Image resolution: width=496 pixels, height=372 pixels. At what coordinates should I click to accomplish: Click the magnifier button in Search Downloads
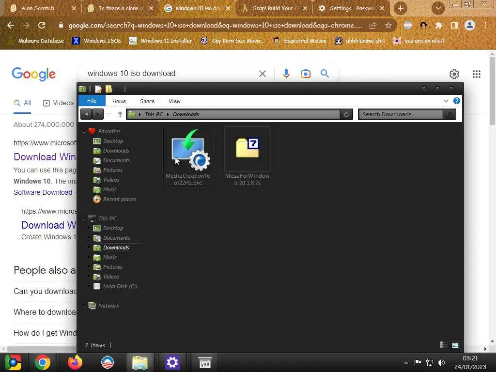coord(449,114)
